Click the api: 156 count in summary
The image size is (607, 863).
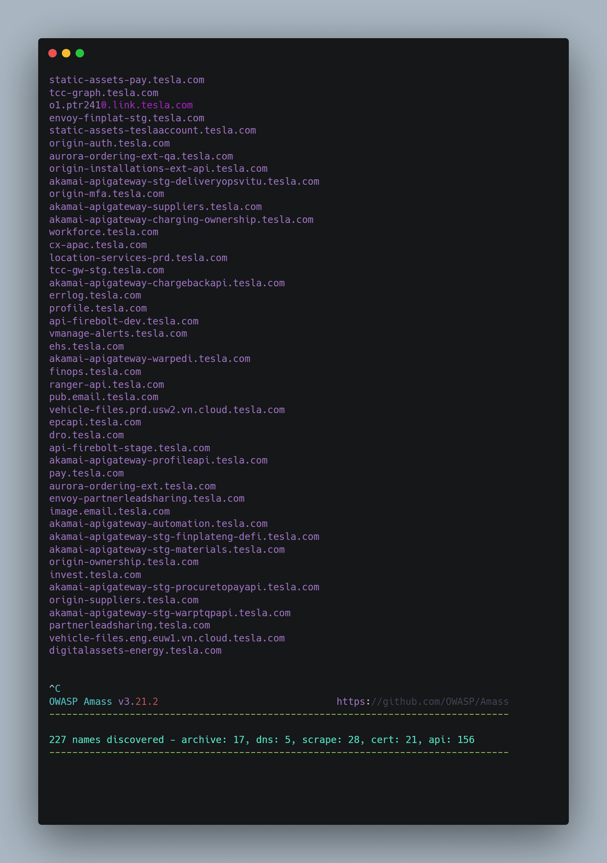[451, 740]
